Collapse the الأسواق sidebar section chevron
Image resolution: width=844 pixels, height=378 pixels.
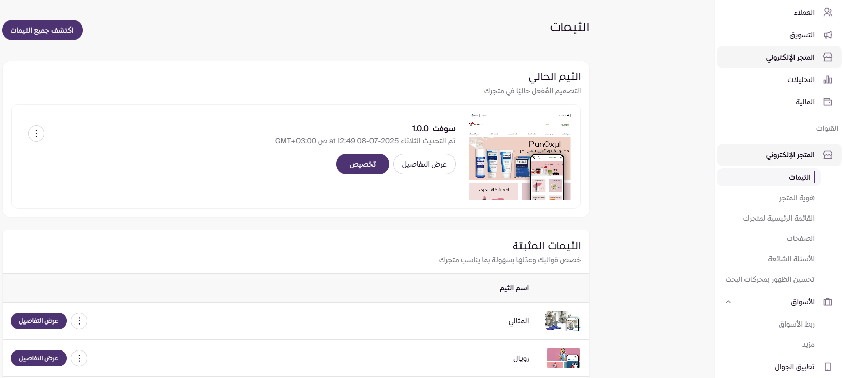point(728,302)
